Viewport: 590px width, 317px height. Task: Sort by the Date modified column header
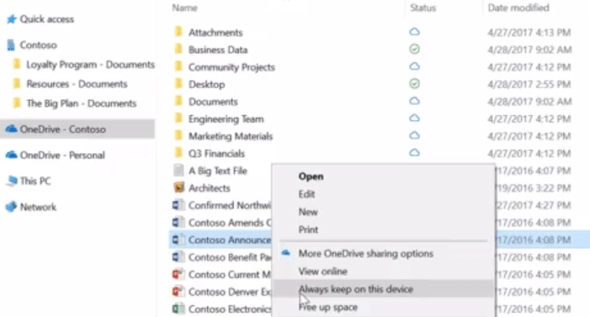pos(519,8)
